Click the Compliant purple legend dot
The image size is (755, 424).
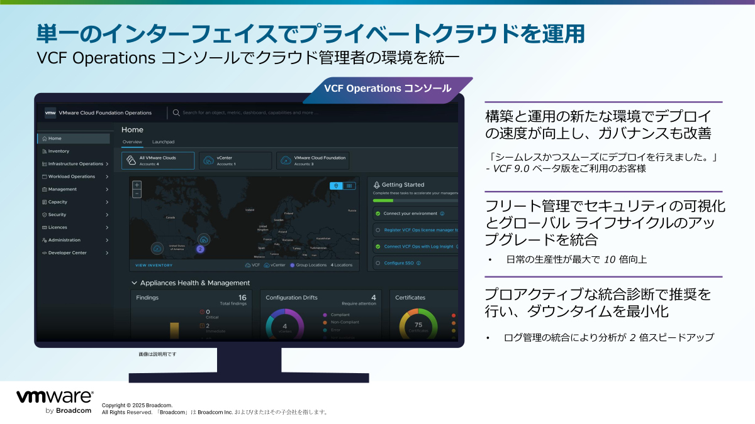(x=325, y=315)
